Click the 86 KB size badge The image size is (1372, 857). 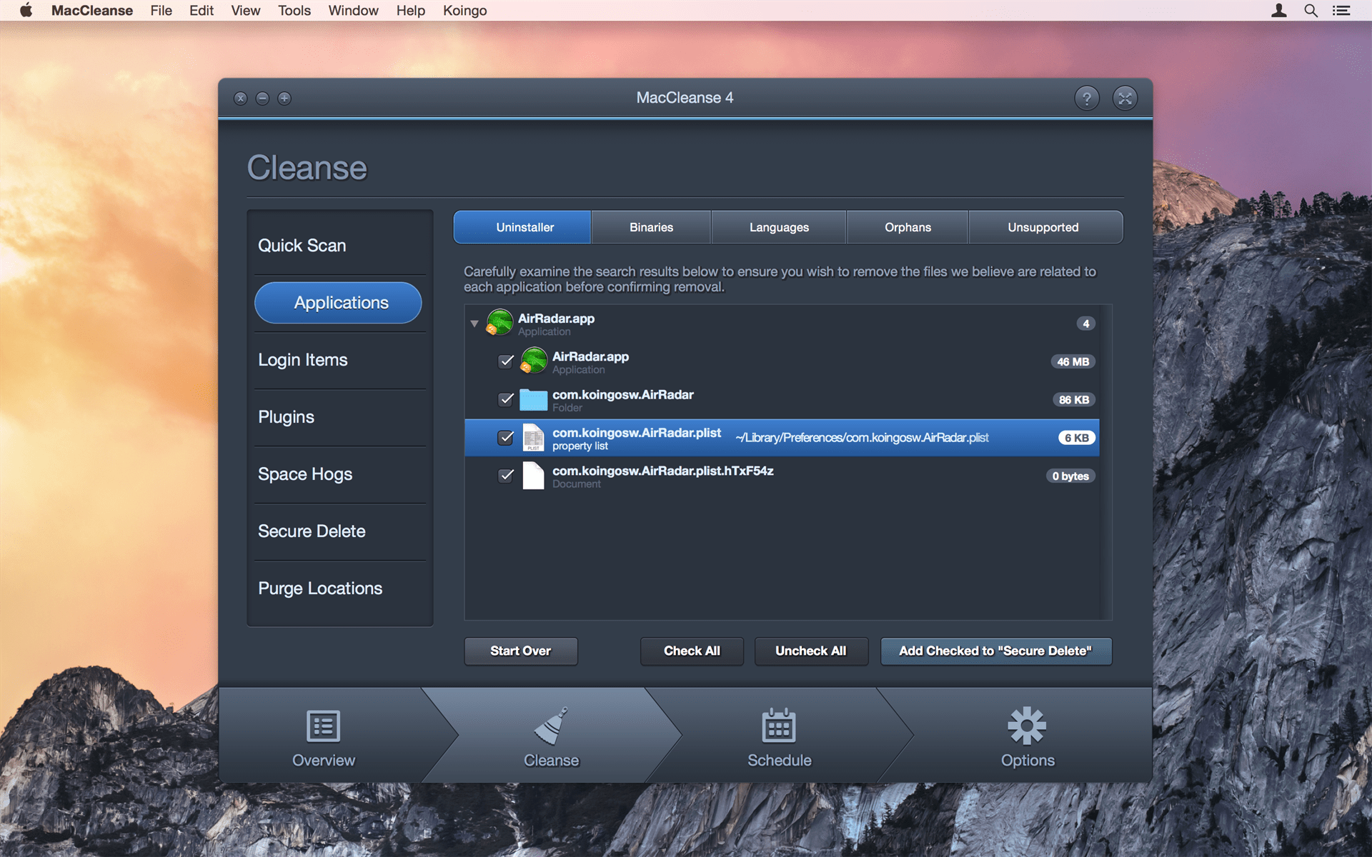1074,400
